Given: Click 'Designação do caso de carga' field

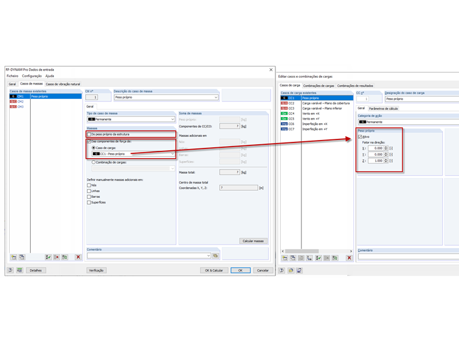Looking at the screenshot, I should [422, 99].
